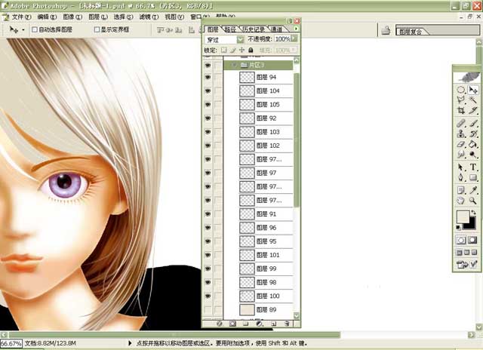Select the Paint Bucket tool
483x350 pixels.
click(x=473, y=144)
